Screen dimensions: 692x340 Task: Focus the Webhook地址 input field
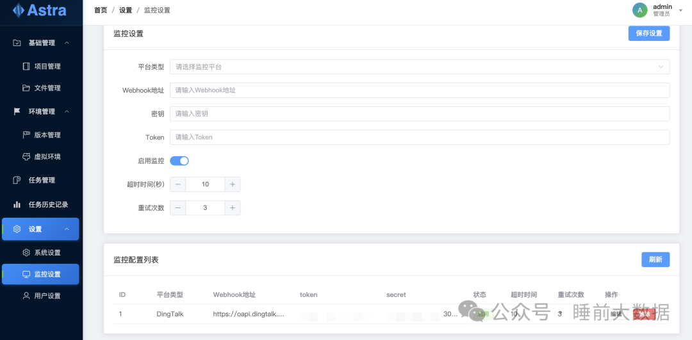[x=420, y=90]
